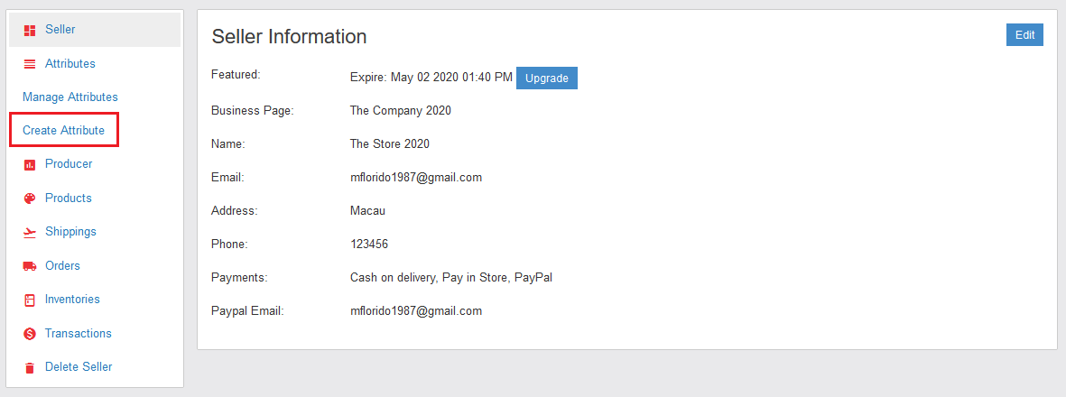This screenshot has width=1066, height=397.
Task: Click the Shippings airplane icon
Action: point(29,232)
